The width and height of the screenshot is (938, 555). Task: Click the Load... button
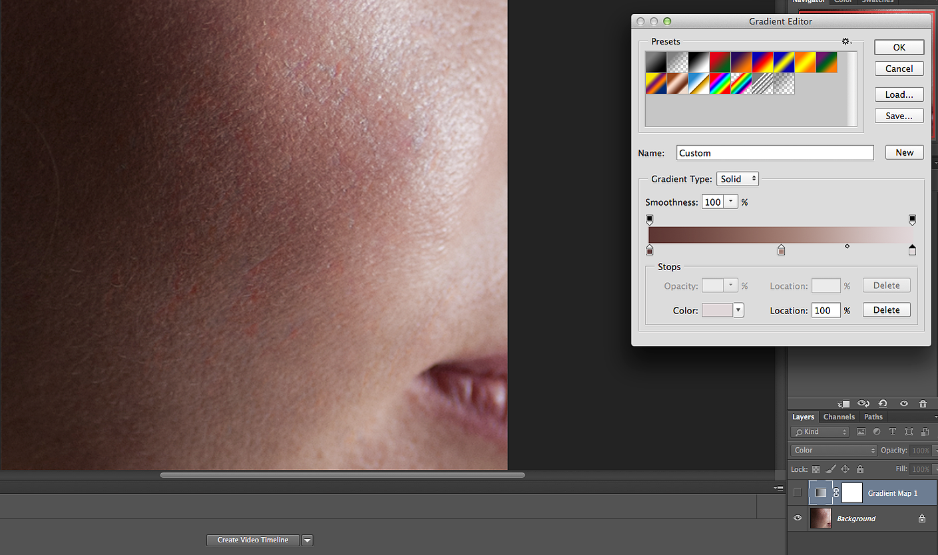pos(899,94)
